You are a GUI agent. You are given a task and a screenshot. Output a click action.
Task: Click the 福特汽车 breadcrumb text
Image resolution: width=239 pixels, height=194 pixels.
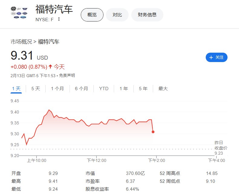pyautogui.click(x=49, y=42)
